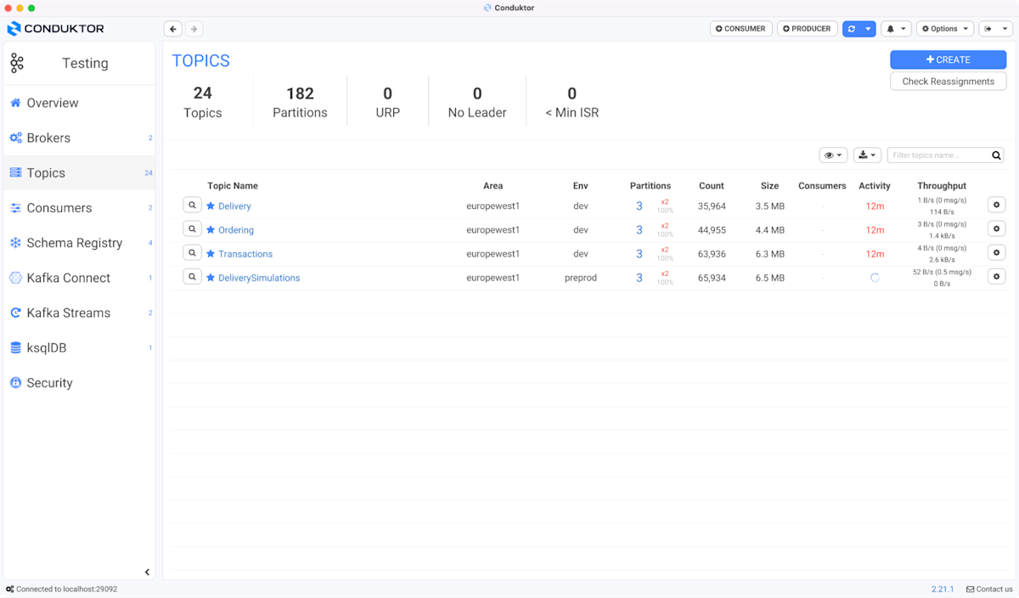Collapse the sidebar with the chevron

click(147, 573)
